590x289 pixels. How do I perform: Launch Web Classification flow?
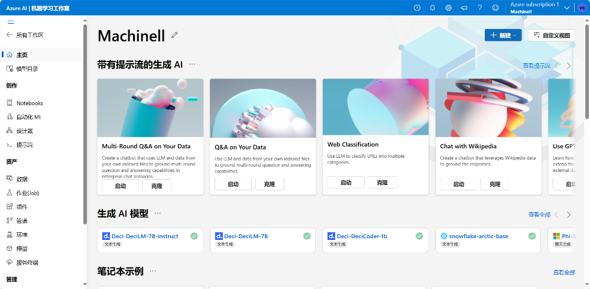pos(346,183)
